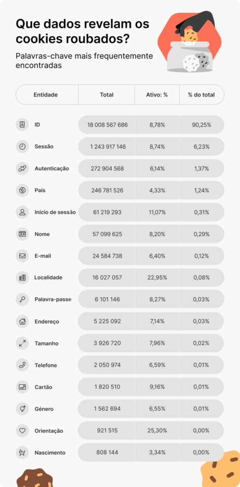Click the E-mail envelope icon
Viewport: 240px width, 487px height.
click(x=22, y=256)
